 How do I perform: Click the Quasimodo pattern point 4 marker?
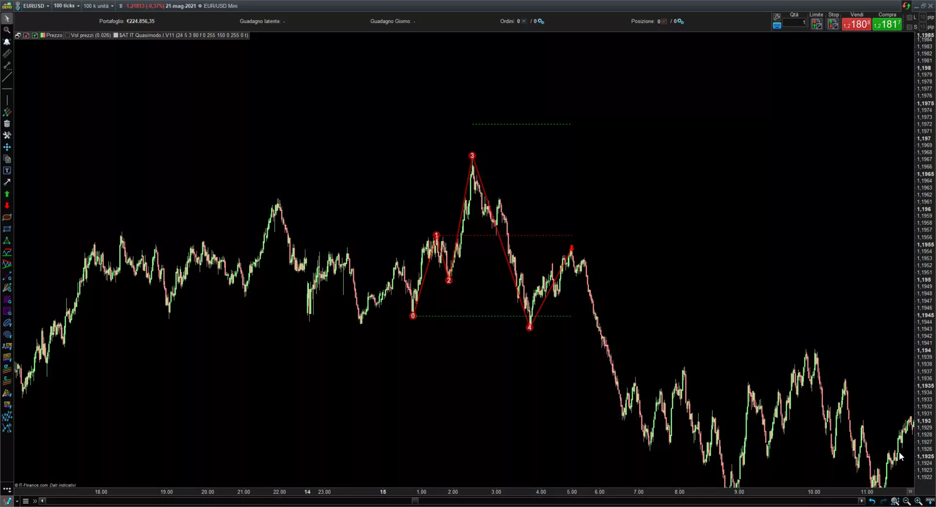(529, 328)
